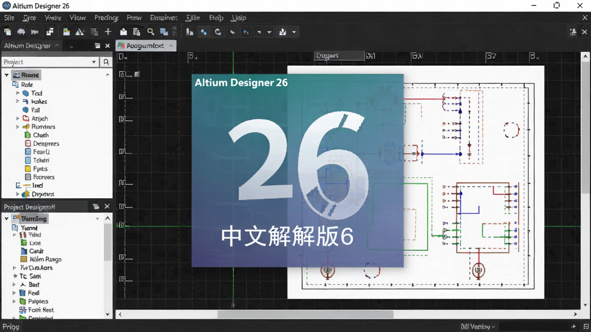This screenshot has height=332, width=591.
Task: Open the last toolbar dropdown arrow
Action: [x=294, y=32]
